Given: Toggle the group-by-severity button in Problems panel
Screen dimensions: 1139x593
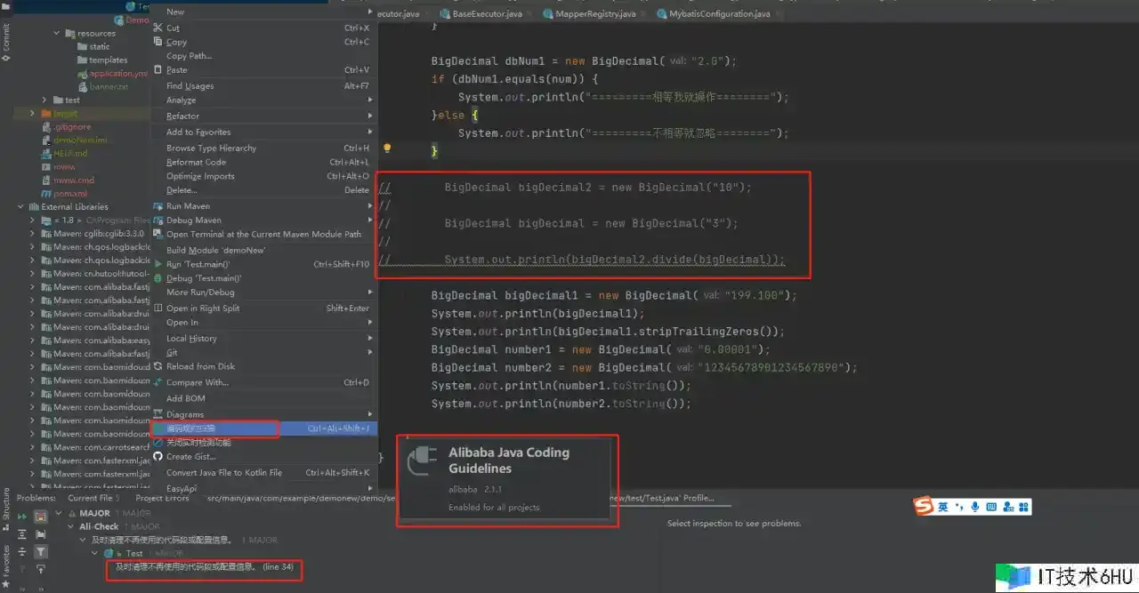Looking at the screenshot, I should (x=40, y=517).
